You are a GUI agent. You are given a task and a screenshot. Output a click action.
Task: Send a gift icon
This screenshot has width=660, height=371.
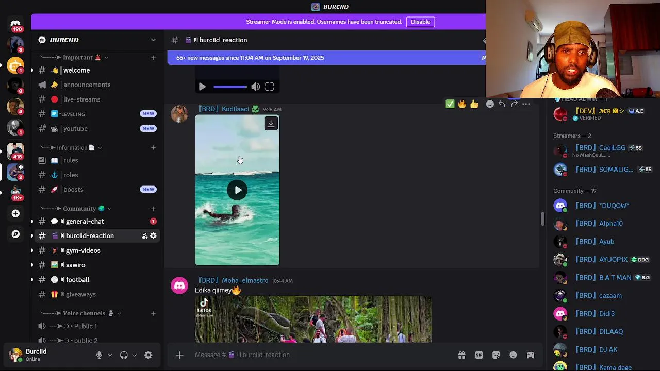pyautogui.click(x=461, y=355)
